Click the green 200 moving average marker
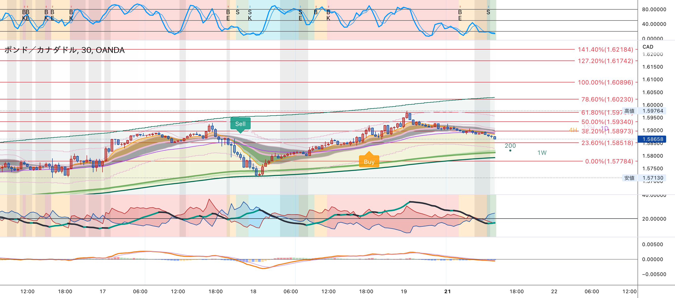 (510, 146)
